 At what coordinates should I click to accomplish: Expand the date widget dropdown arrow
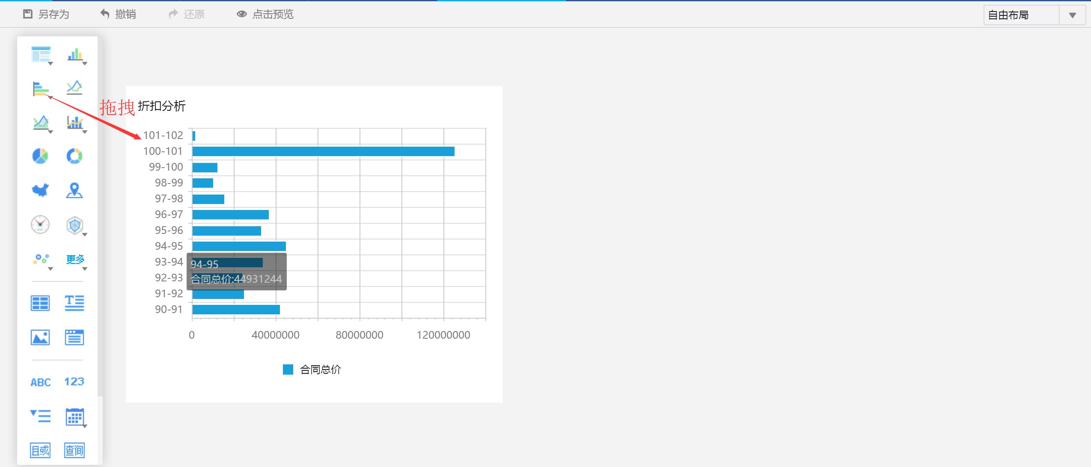tap(85, 426)
